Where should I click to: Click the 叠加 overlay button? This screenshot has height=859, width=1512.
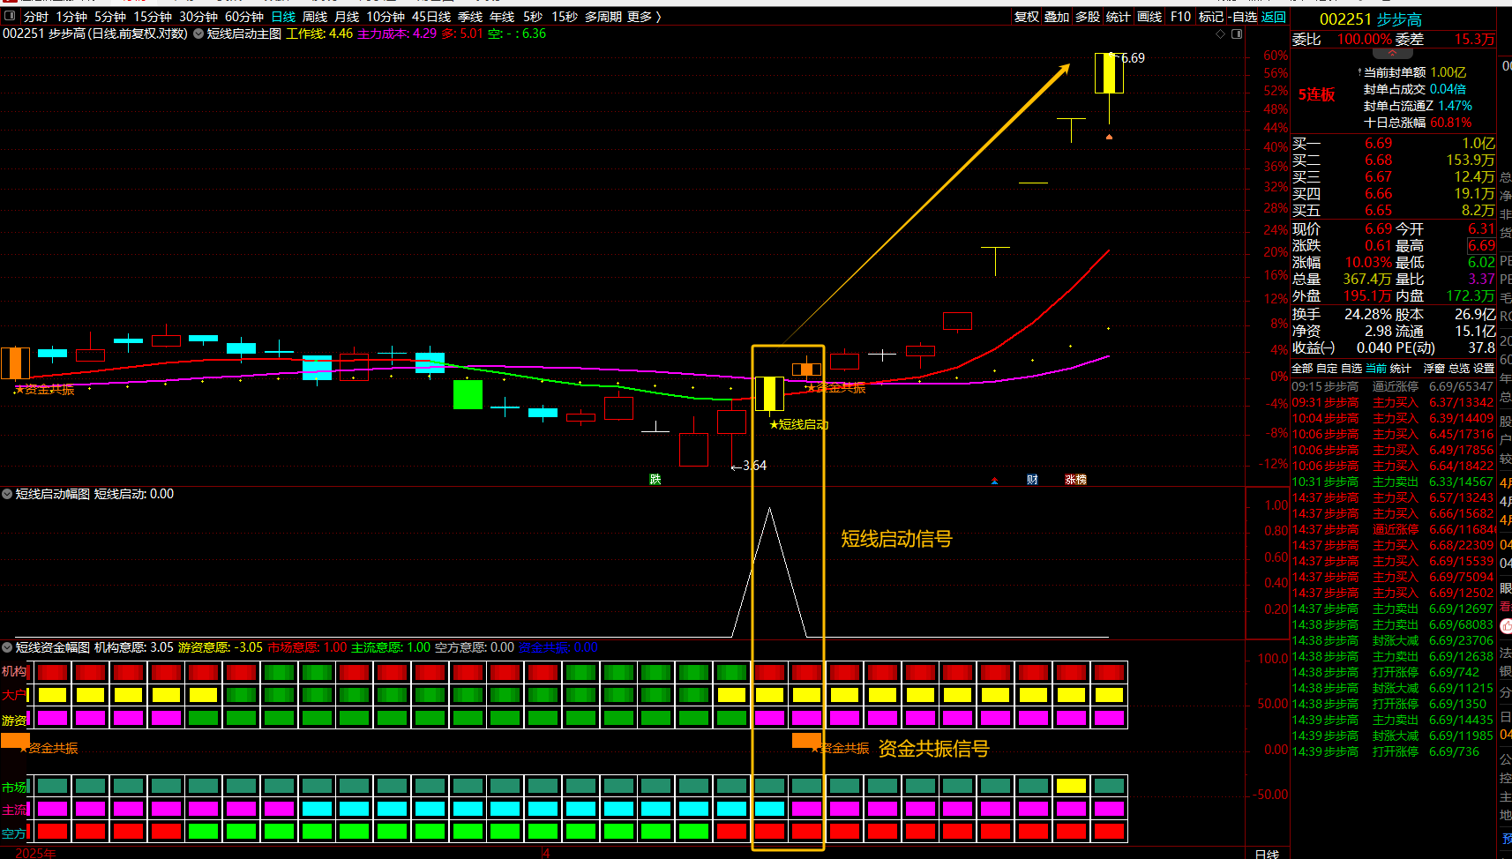click(1057, 17)
